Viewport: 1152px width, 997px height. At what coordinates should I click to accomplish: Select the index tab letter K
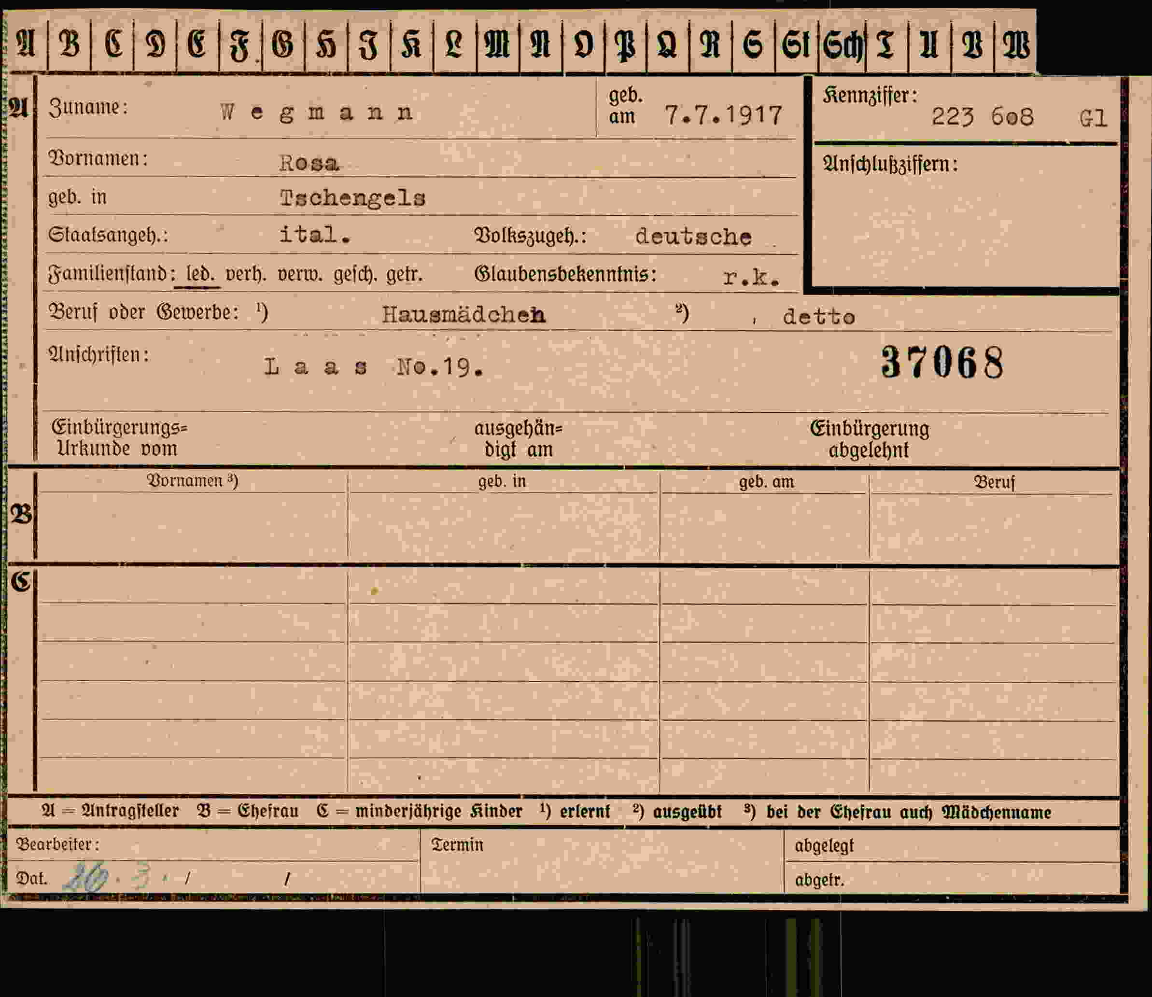411,44
